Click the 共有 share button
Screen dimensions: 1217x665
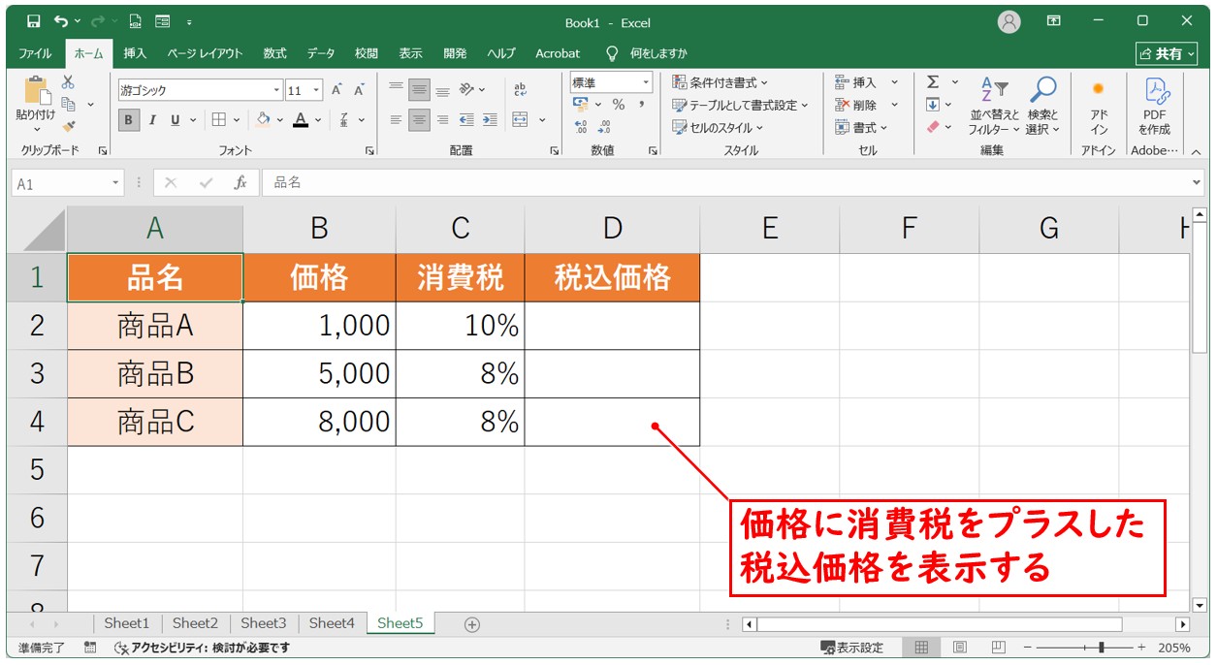tap(1161, 53)
